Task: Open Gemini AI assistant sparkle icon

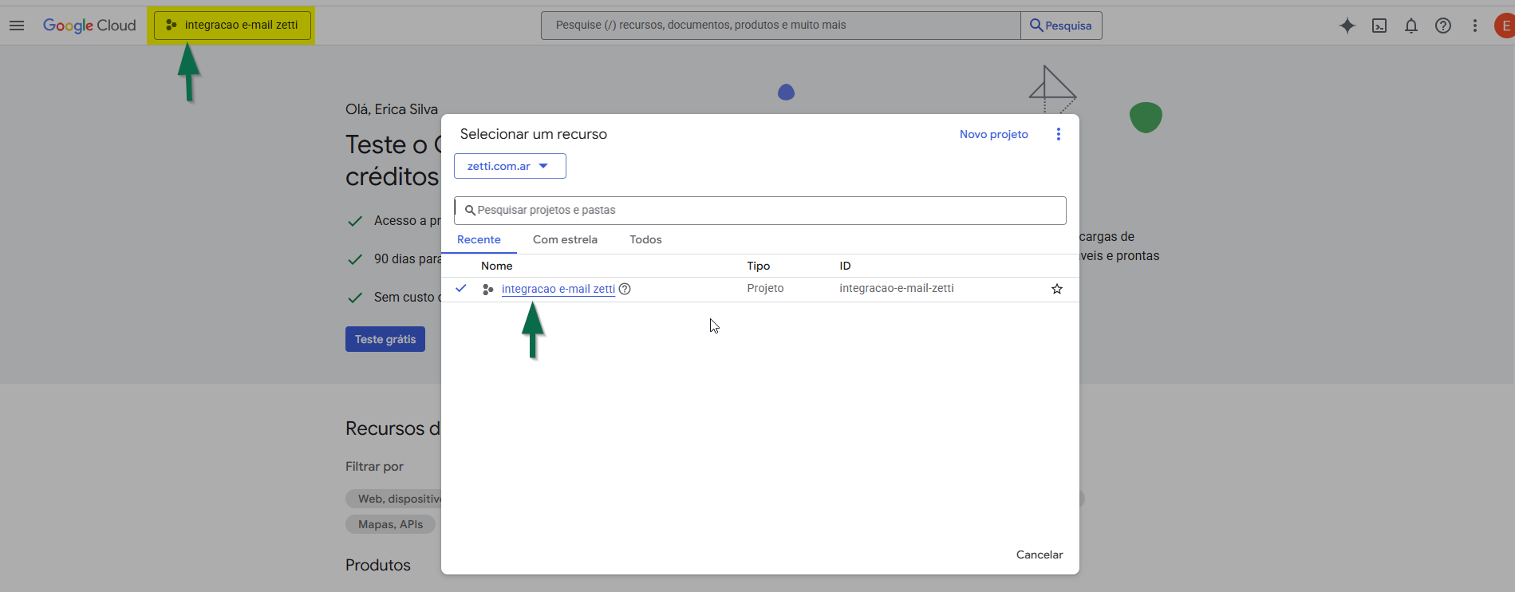Action: click(x=1347, y=26)
